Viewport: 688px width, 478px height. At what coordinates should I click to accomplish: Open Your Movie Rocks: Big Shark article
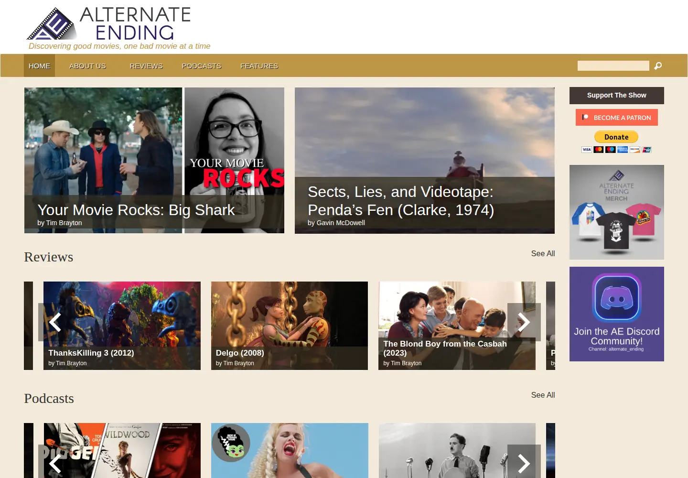[x=154, y=161]
